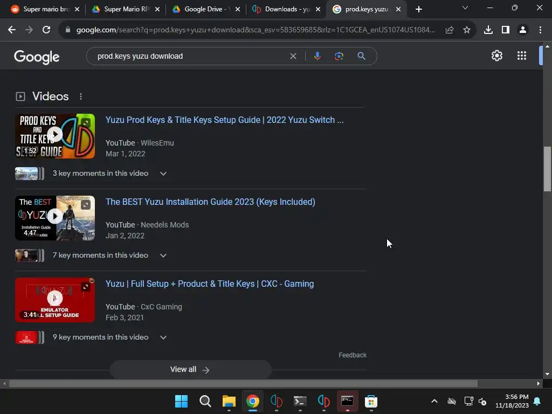
Task: Share this page from the address bar
Action: coord(450,30)
